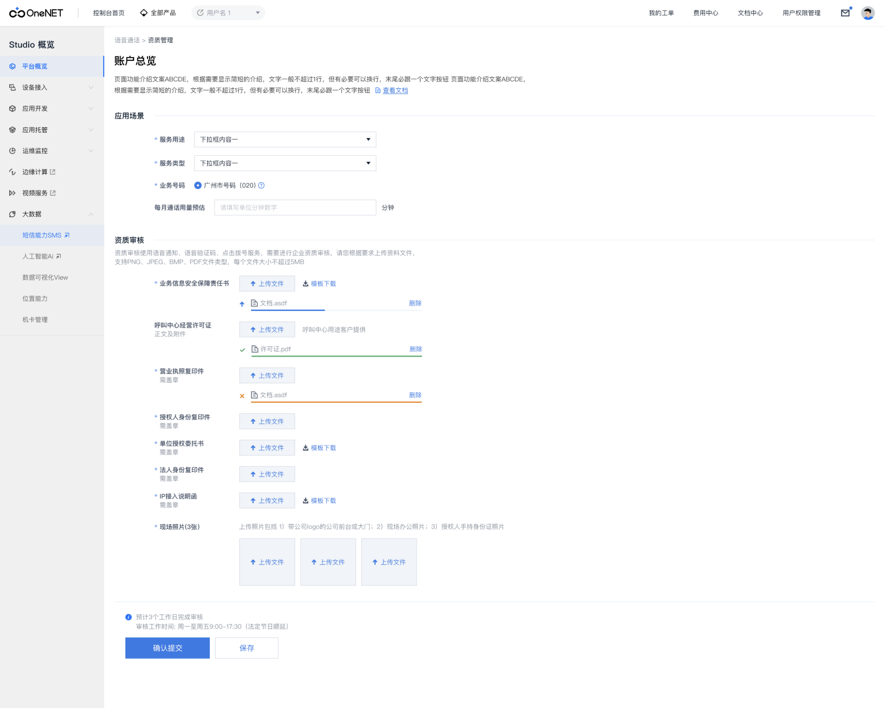Open the 查看文档 link
This screenshot has width=885, height=708.
(x=395, y=91)
